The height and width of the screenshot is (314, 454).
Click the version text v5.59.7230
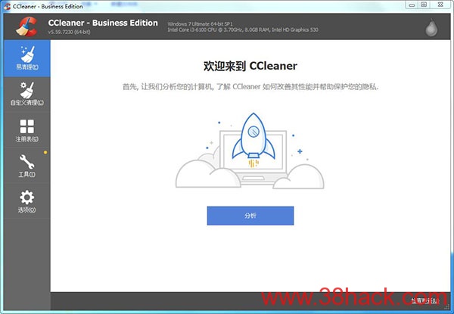click(69, 32)
